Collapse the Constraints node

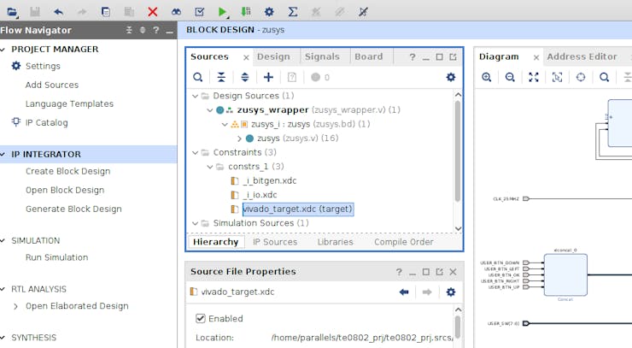(195, 152)
